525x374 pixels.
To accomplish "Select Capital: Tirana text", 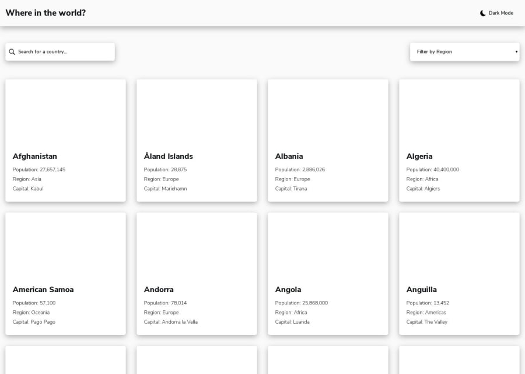I will point(291,189).
